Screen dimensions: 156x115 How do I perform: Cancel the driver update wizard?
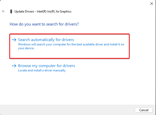click(x=144, y=110)
